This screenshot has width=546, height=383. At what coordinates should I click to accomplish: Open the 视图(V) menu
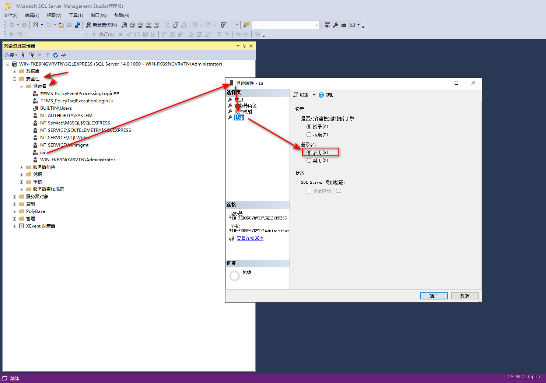point(54,15)
